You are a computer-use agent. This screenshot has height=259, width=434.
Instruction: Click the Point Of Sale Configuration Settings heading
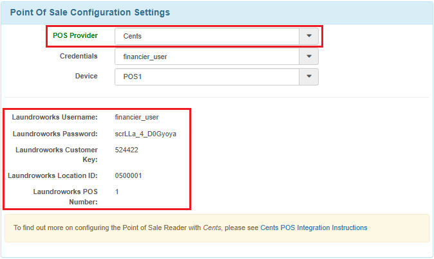[90, 12]
